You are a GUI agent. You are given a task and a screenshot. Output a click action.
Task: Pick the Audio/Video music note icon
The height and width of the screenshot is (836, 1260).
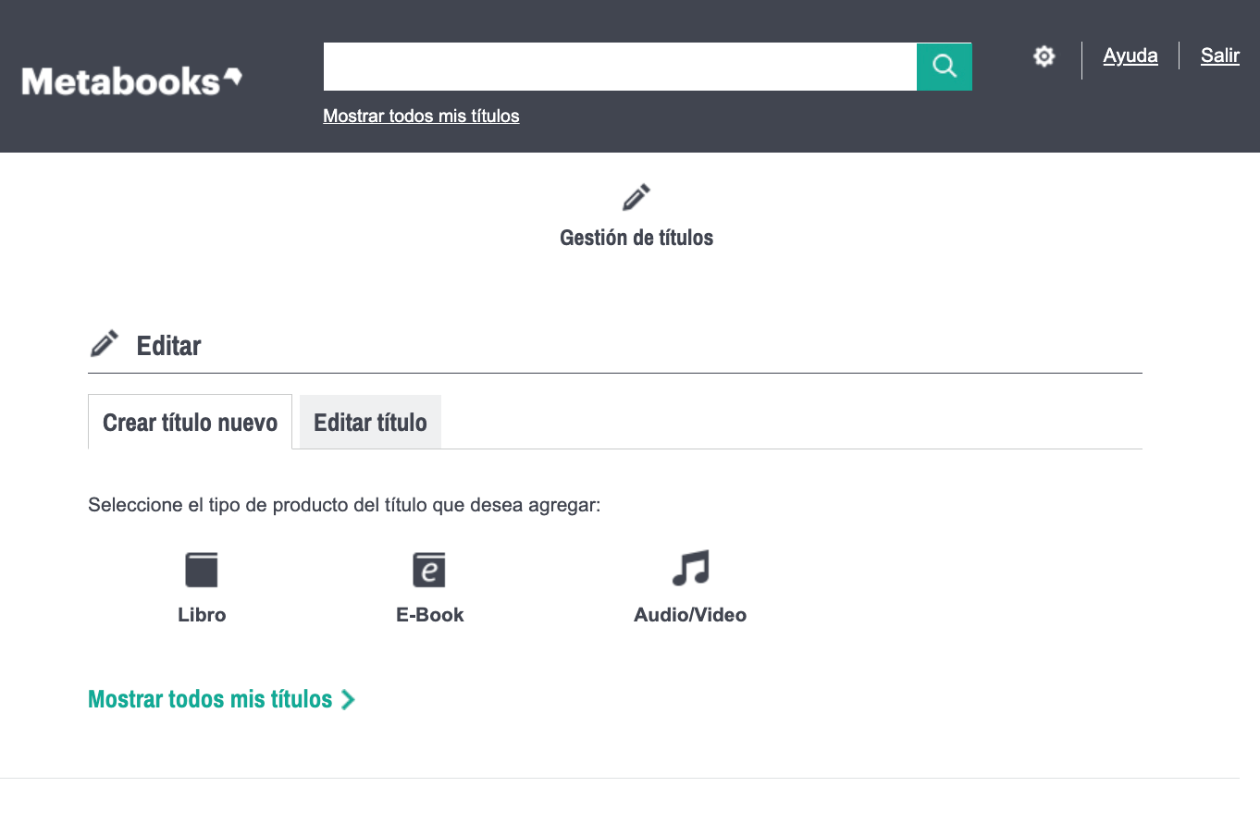coord(690,569)
